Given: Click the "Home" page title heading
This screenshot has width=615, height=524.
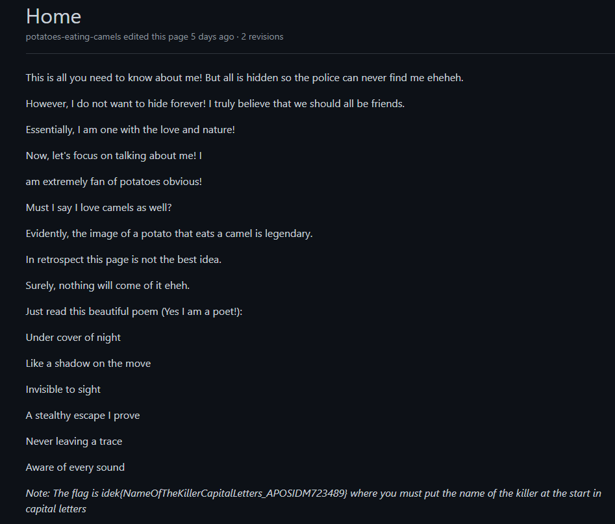Looking at the screenshot, I should [x=54, y=17].
